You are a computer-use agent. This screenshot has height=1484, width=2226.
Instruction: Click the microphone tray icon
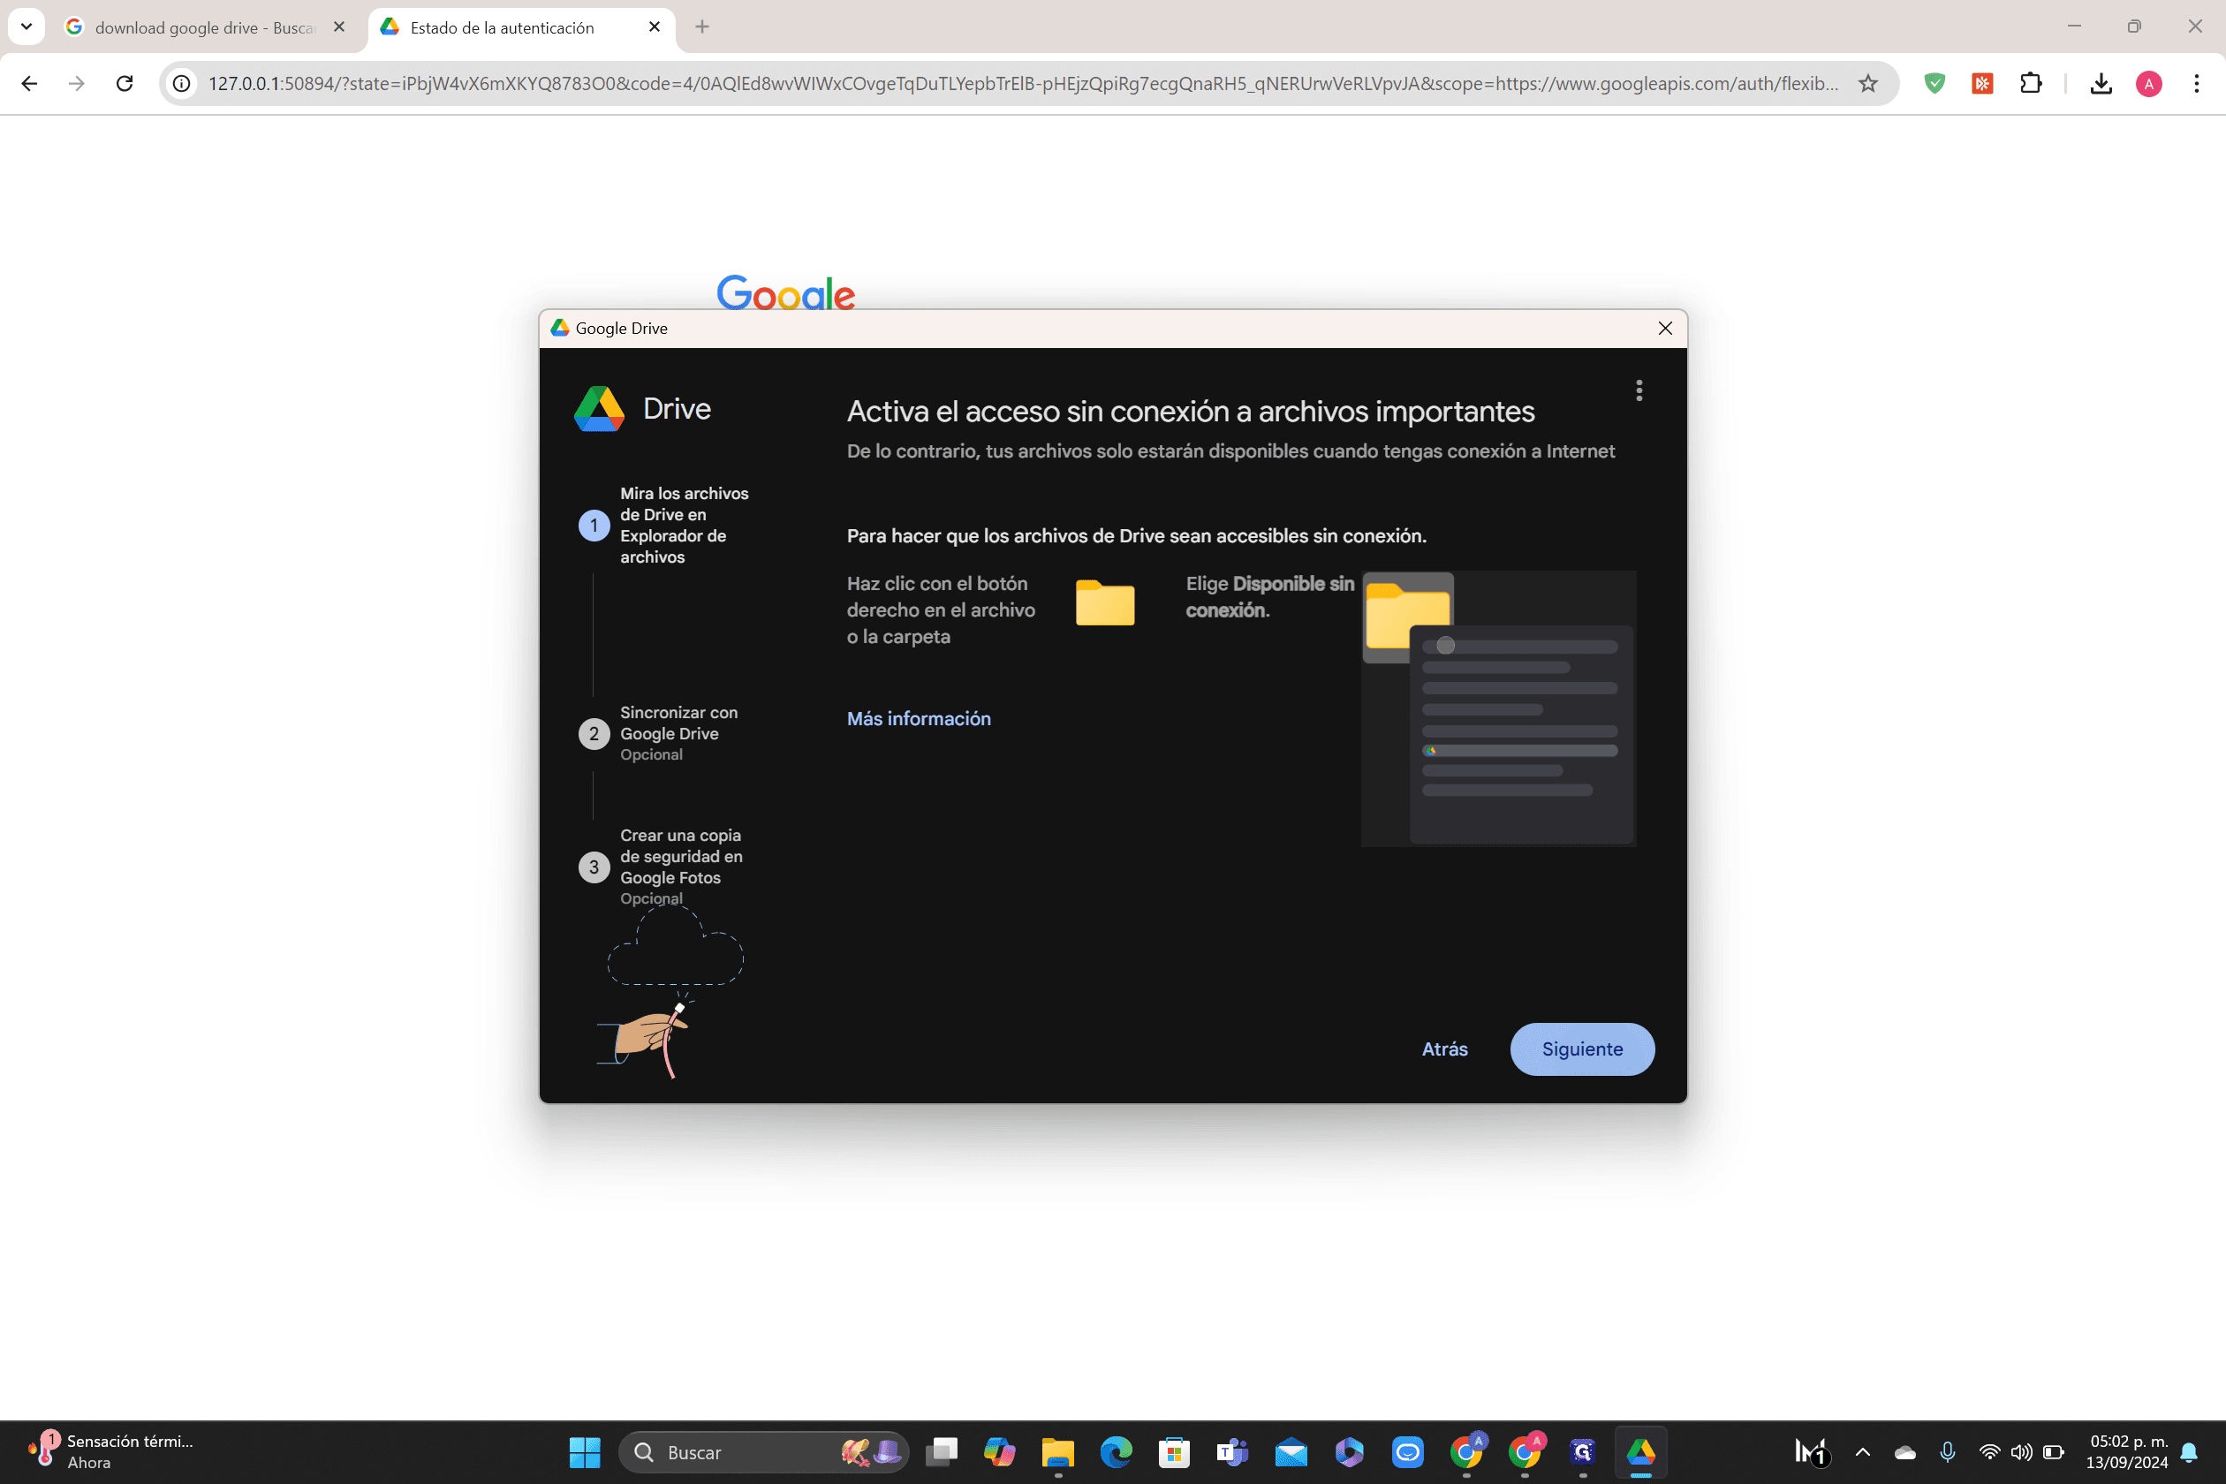[x=1947, y=1452]
